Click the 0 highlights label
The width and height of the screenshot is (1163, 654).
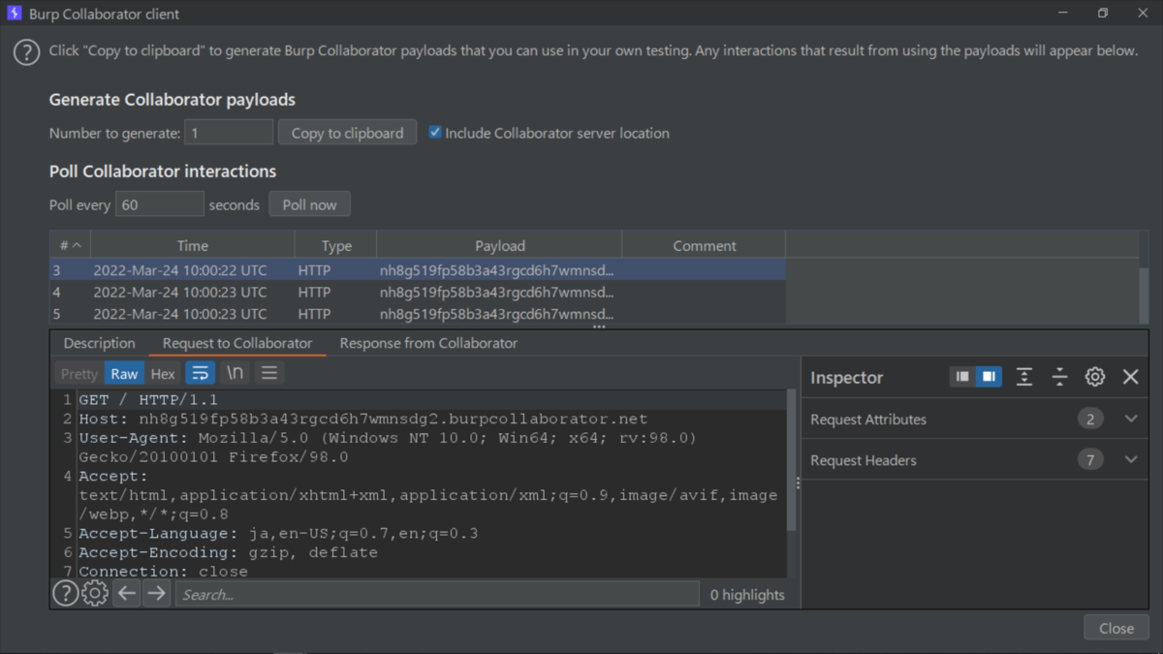pyautogui.click(x=747, y=595)
